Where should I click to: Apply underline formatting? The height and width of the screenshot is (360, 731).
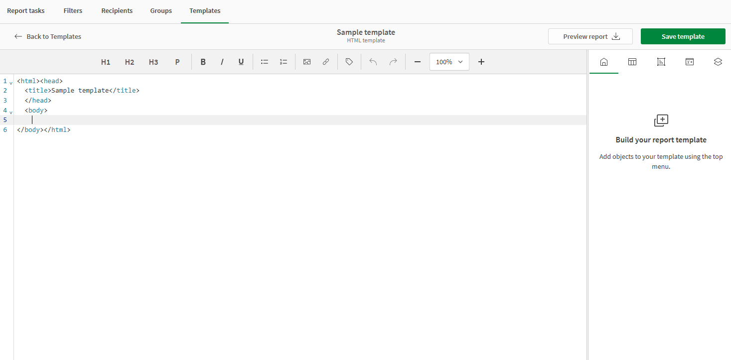pos(241,61)
